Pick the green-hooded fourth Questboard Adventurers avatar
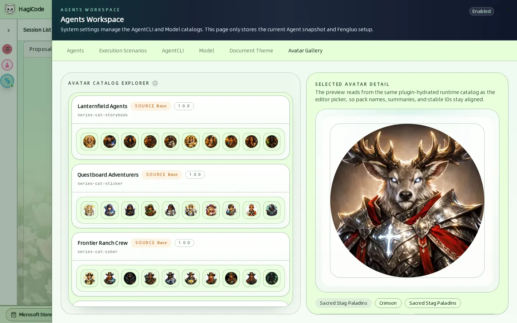The image size is (517, 323). click(150, 210)
